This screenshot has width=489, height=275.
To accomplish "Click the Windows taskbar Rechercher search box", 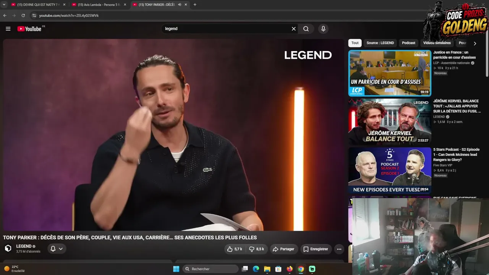I will tap(210, 269).
